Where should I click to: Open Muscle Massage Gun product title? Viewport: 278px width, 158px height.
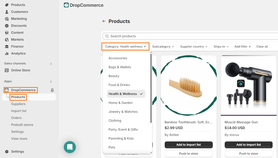point(241,122)
